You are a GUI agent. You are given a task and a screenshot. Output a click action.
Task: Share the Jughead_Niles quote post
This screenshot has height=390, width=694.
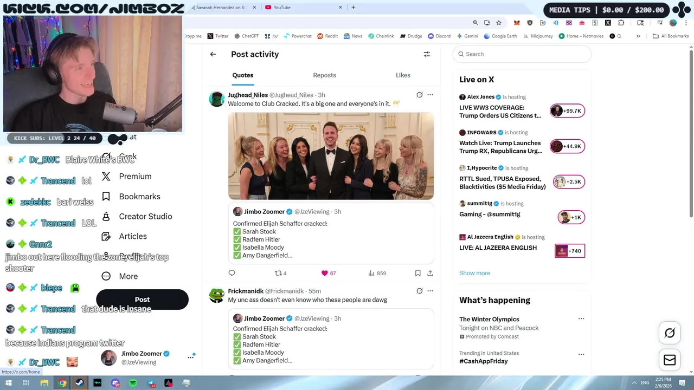[430, 273]
